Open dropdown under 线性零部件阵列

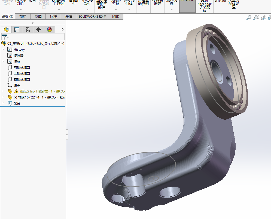(59, 10)
